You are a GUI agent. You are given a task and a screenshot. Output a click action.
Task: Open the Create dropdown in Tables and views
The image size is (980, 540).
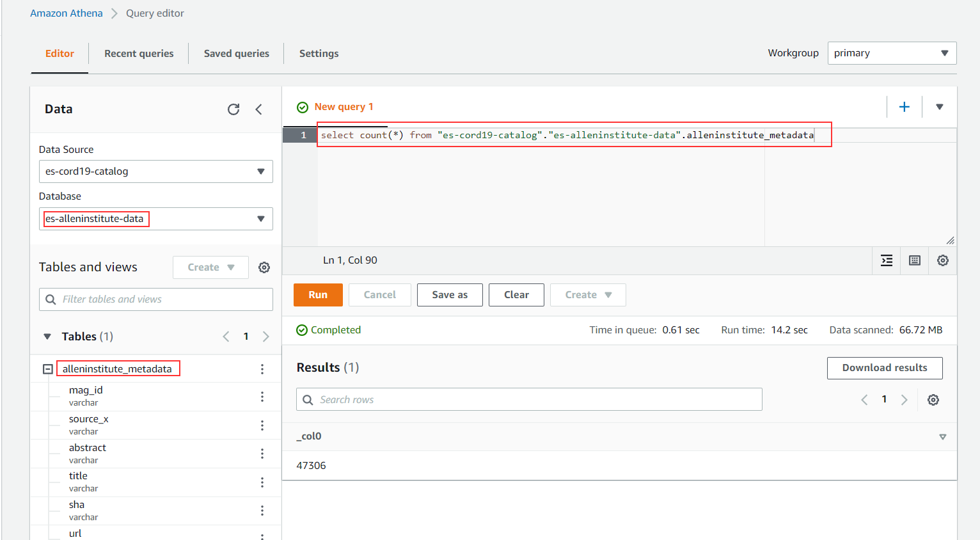coord(210,267)
